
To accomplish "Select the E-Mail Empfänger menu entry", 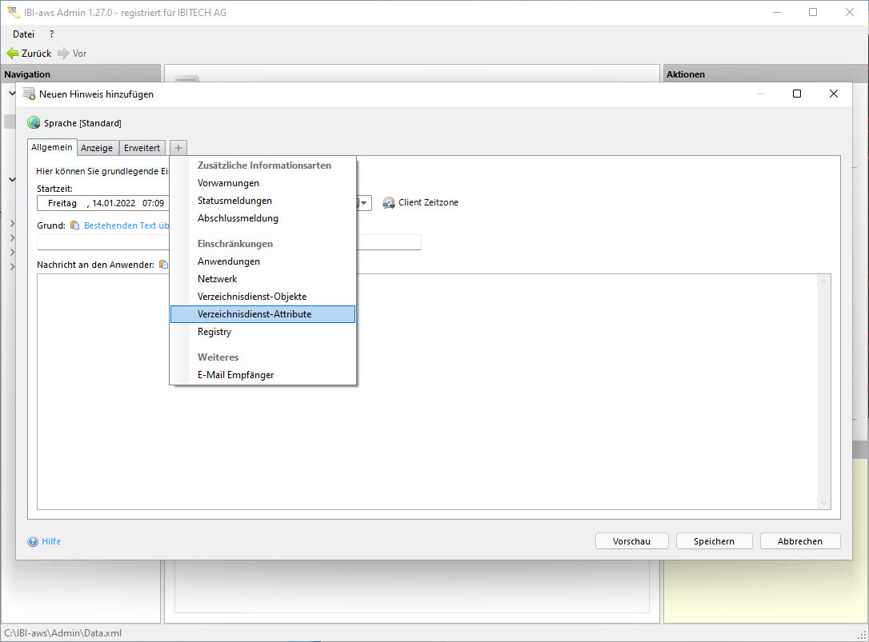I will tap(235, 375).
